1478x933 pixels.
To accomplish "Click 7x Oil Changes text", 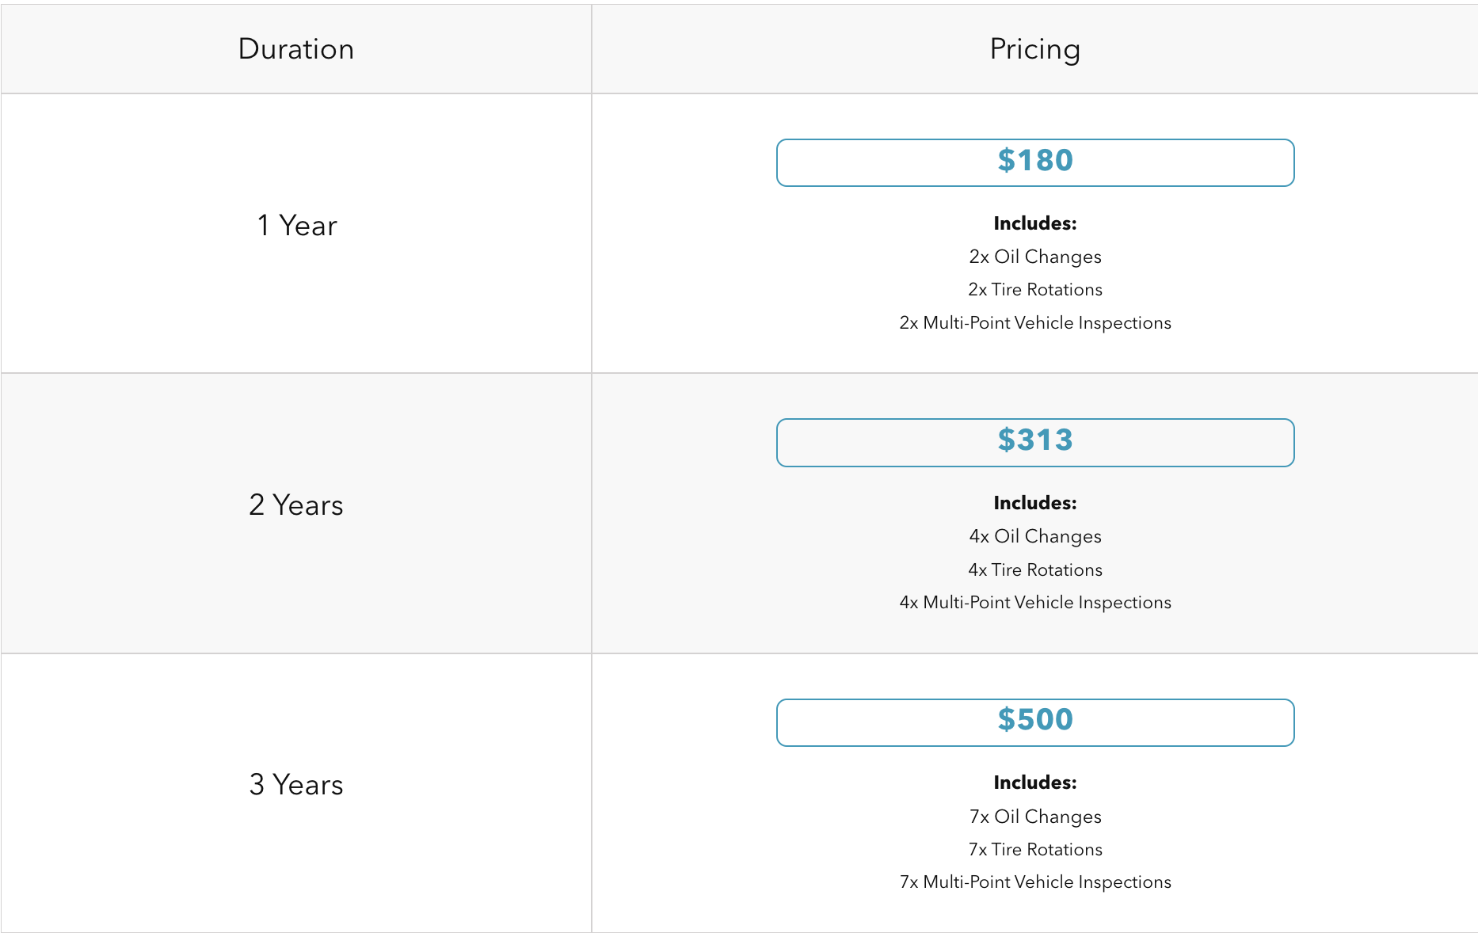I will tap(1035, 817).
